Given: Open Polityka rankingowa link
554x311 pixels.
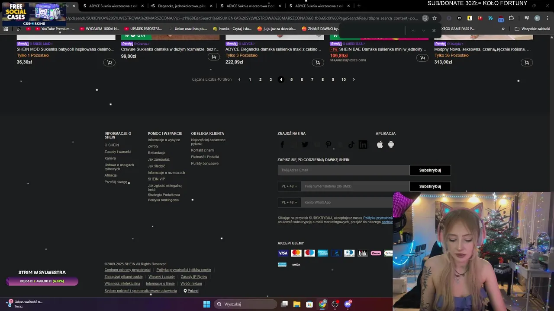Looking at the screenshot, I should pos(163,200).
